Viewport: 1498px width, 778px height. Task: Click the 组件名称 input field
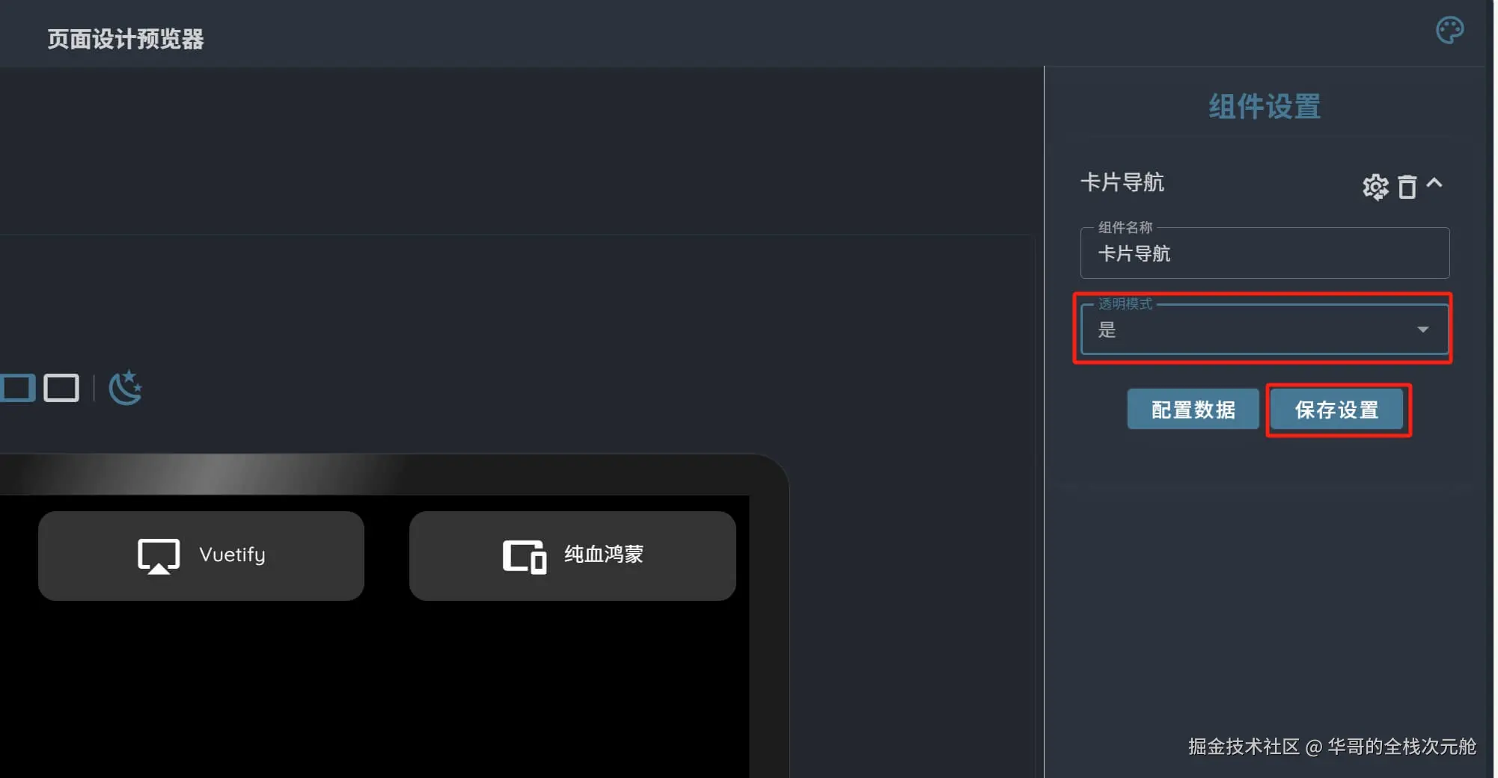tap(1265, 253)
